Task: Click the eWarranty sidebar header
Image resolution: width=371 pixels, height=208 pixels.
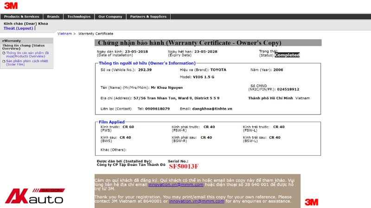Action: [12, 41]
